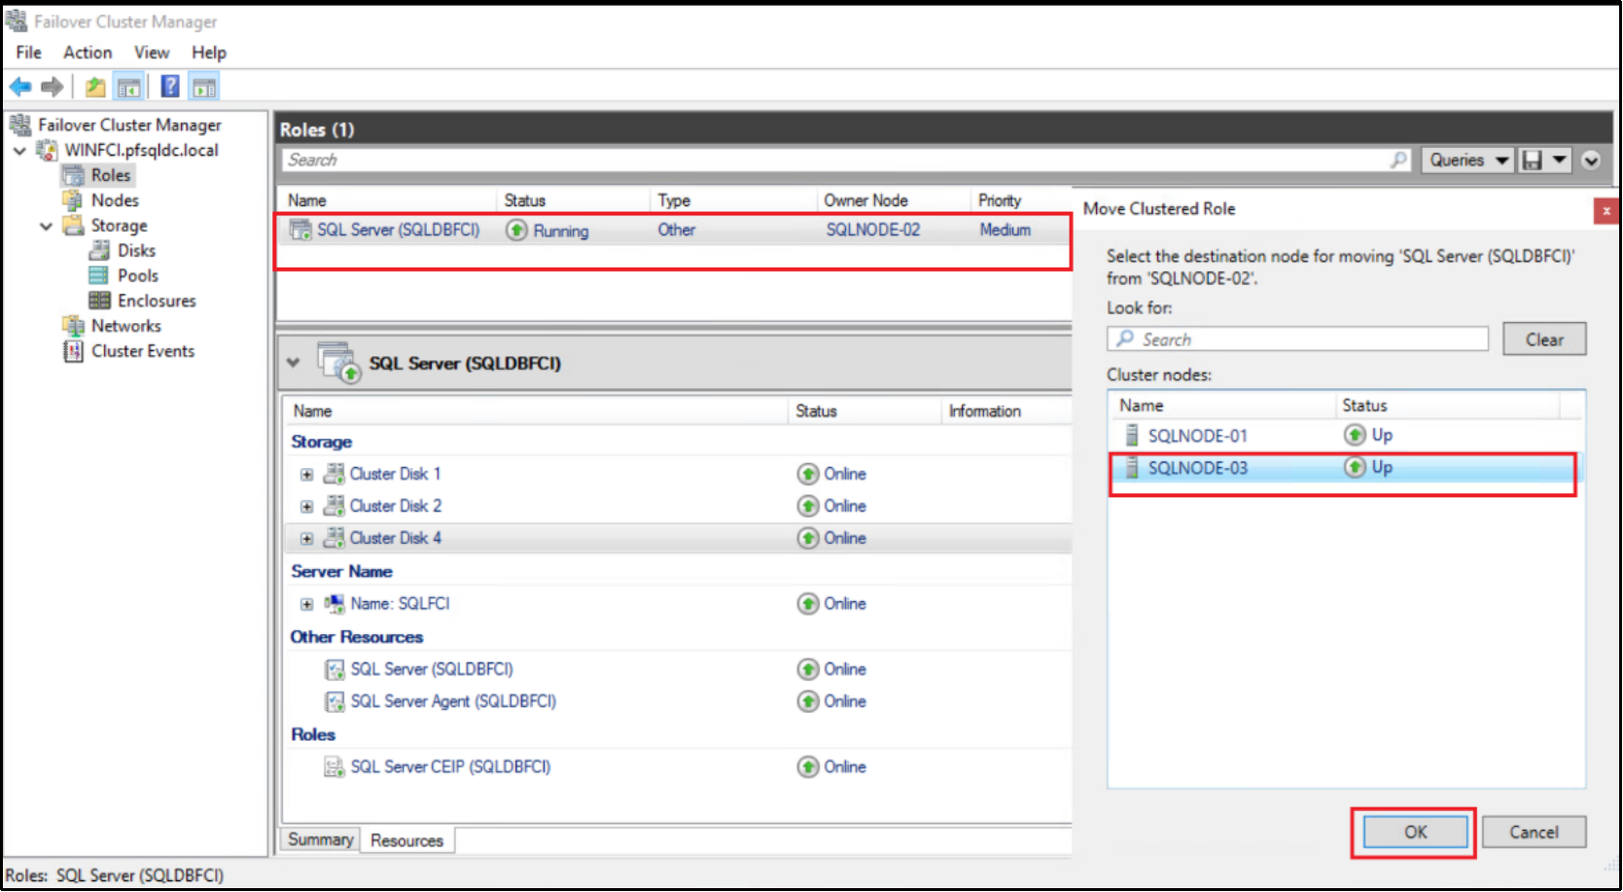Image resolution: width=1623 pixels, height=892 pixels.
Task: Click the SQL Server Agent resource icon
Action: (x=335, y=702)
